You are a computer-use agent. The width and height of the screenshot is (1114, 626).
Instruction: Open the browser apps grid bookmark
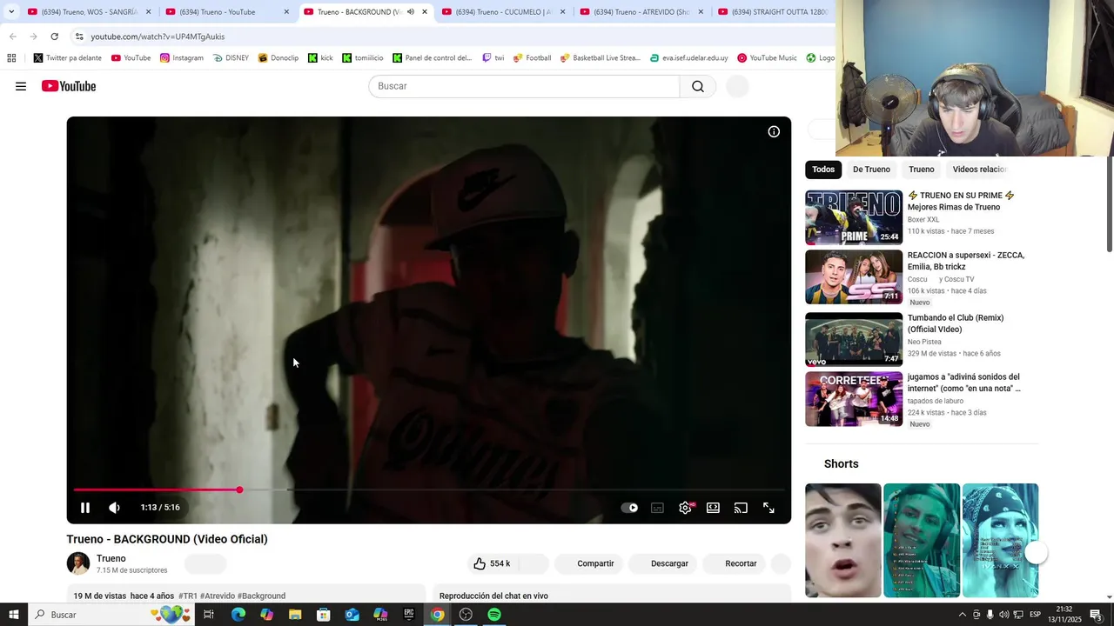[x=11, y=58]
